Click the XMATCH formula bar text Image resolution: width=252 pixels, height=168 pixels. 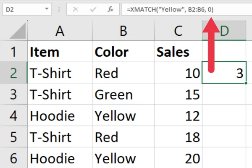click(x=170, y=10)
